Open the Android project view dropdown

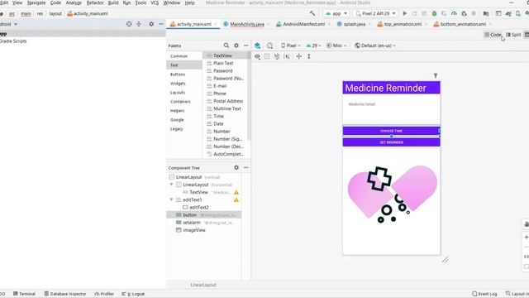point(8,24)
